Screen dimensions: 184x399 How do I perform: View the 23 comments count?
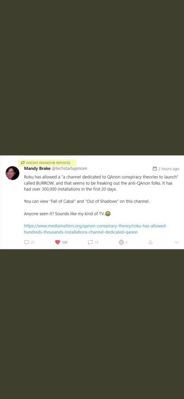tap(33, 242)
